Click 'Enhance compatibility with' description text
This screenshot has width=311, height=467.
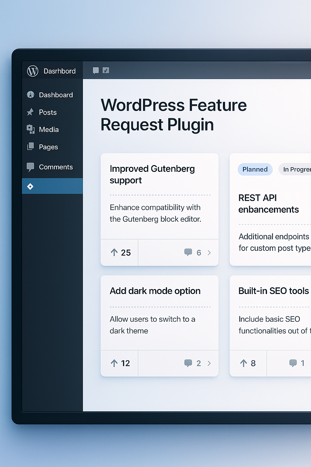point(155,207)
